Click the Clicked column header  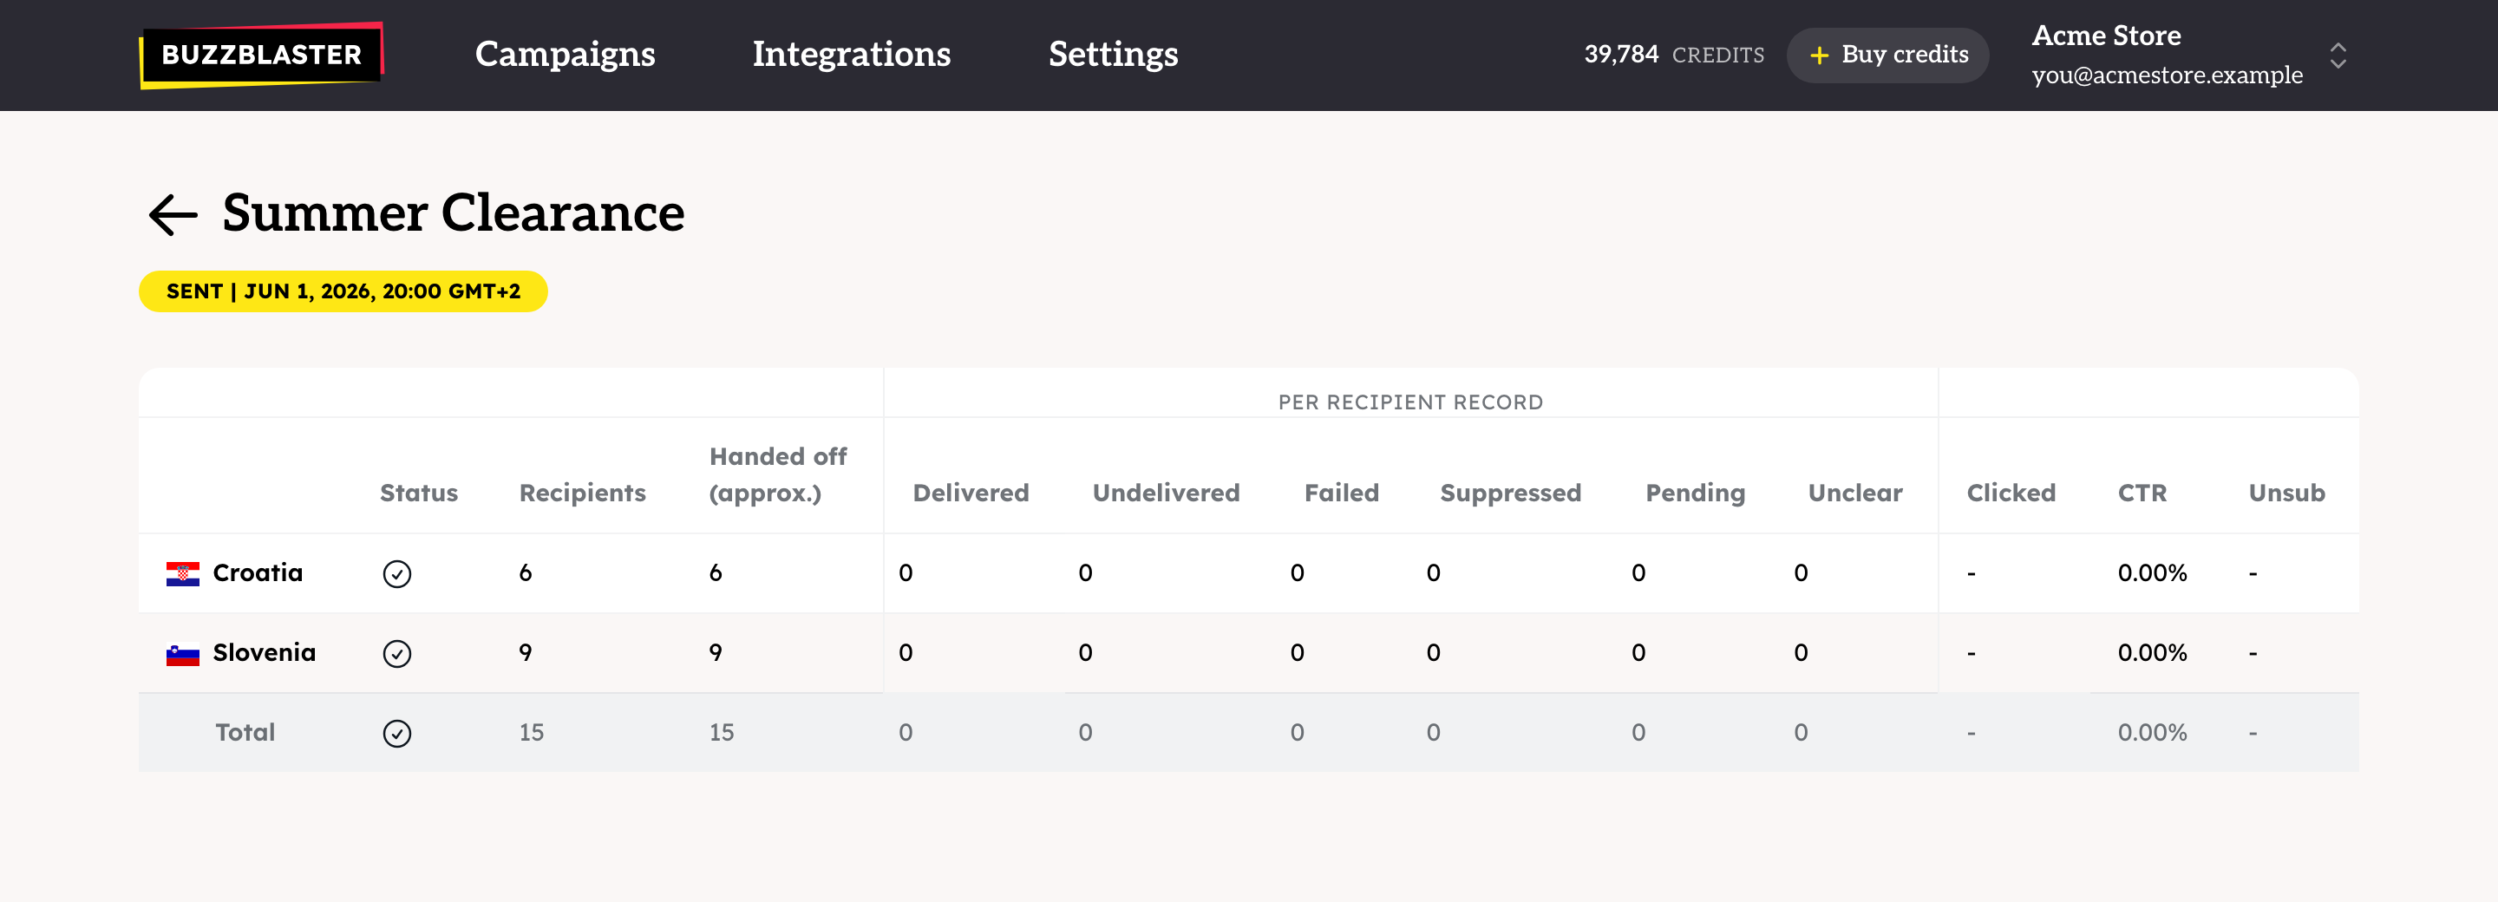tap(2011, 493)
